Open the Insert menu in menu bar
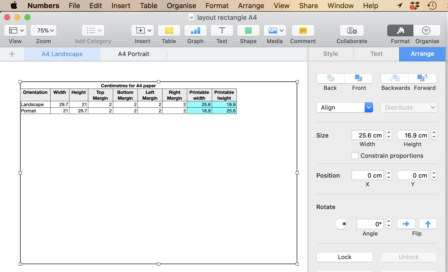 [x=121, y=6]
